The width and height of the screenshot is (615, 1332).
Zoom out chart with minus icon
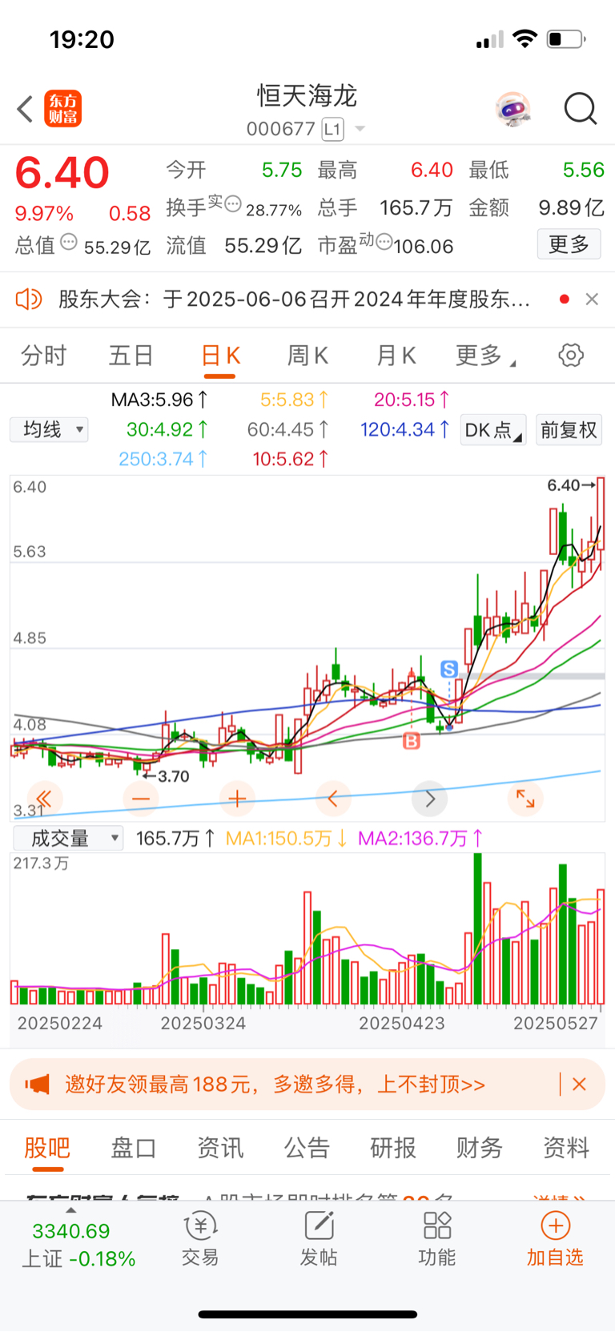coord(141,799)
